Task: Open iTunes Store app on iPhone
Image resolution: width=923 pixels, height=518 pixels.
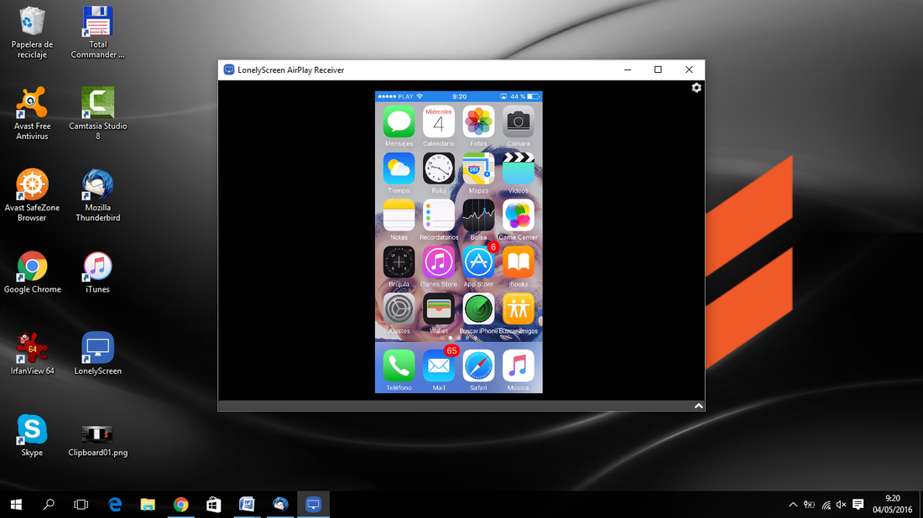Action: [439, 262]
